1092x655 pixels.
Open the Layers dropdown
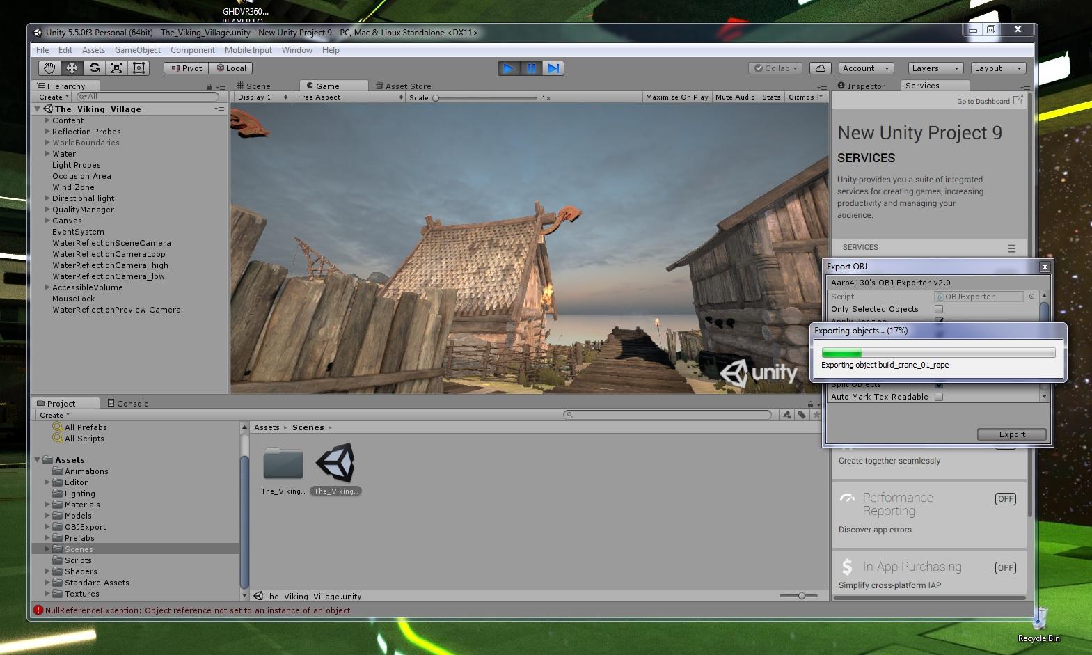click(x=936, y=68)
